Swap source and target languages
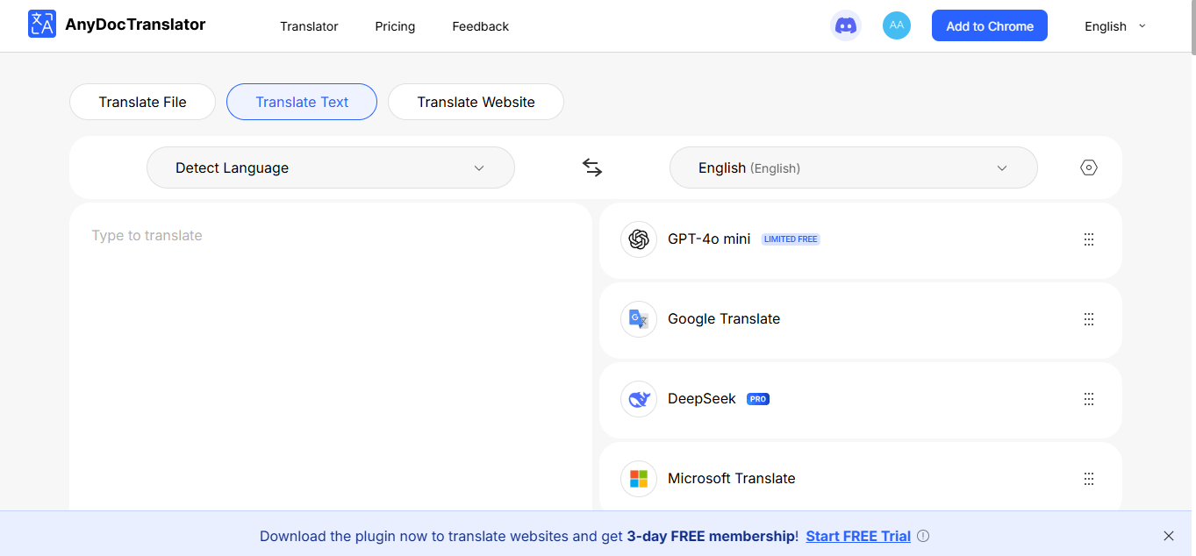Screen dimensions: 1196x556 coord(592,168)
